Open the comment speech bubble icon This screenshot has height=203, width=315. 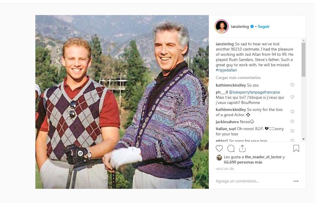tap(231, 149)
